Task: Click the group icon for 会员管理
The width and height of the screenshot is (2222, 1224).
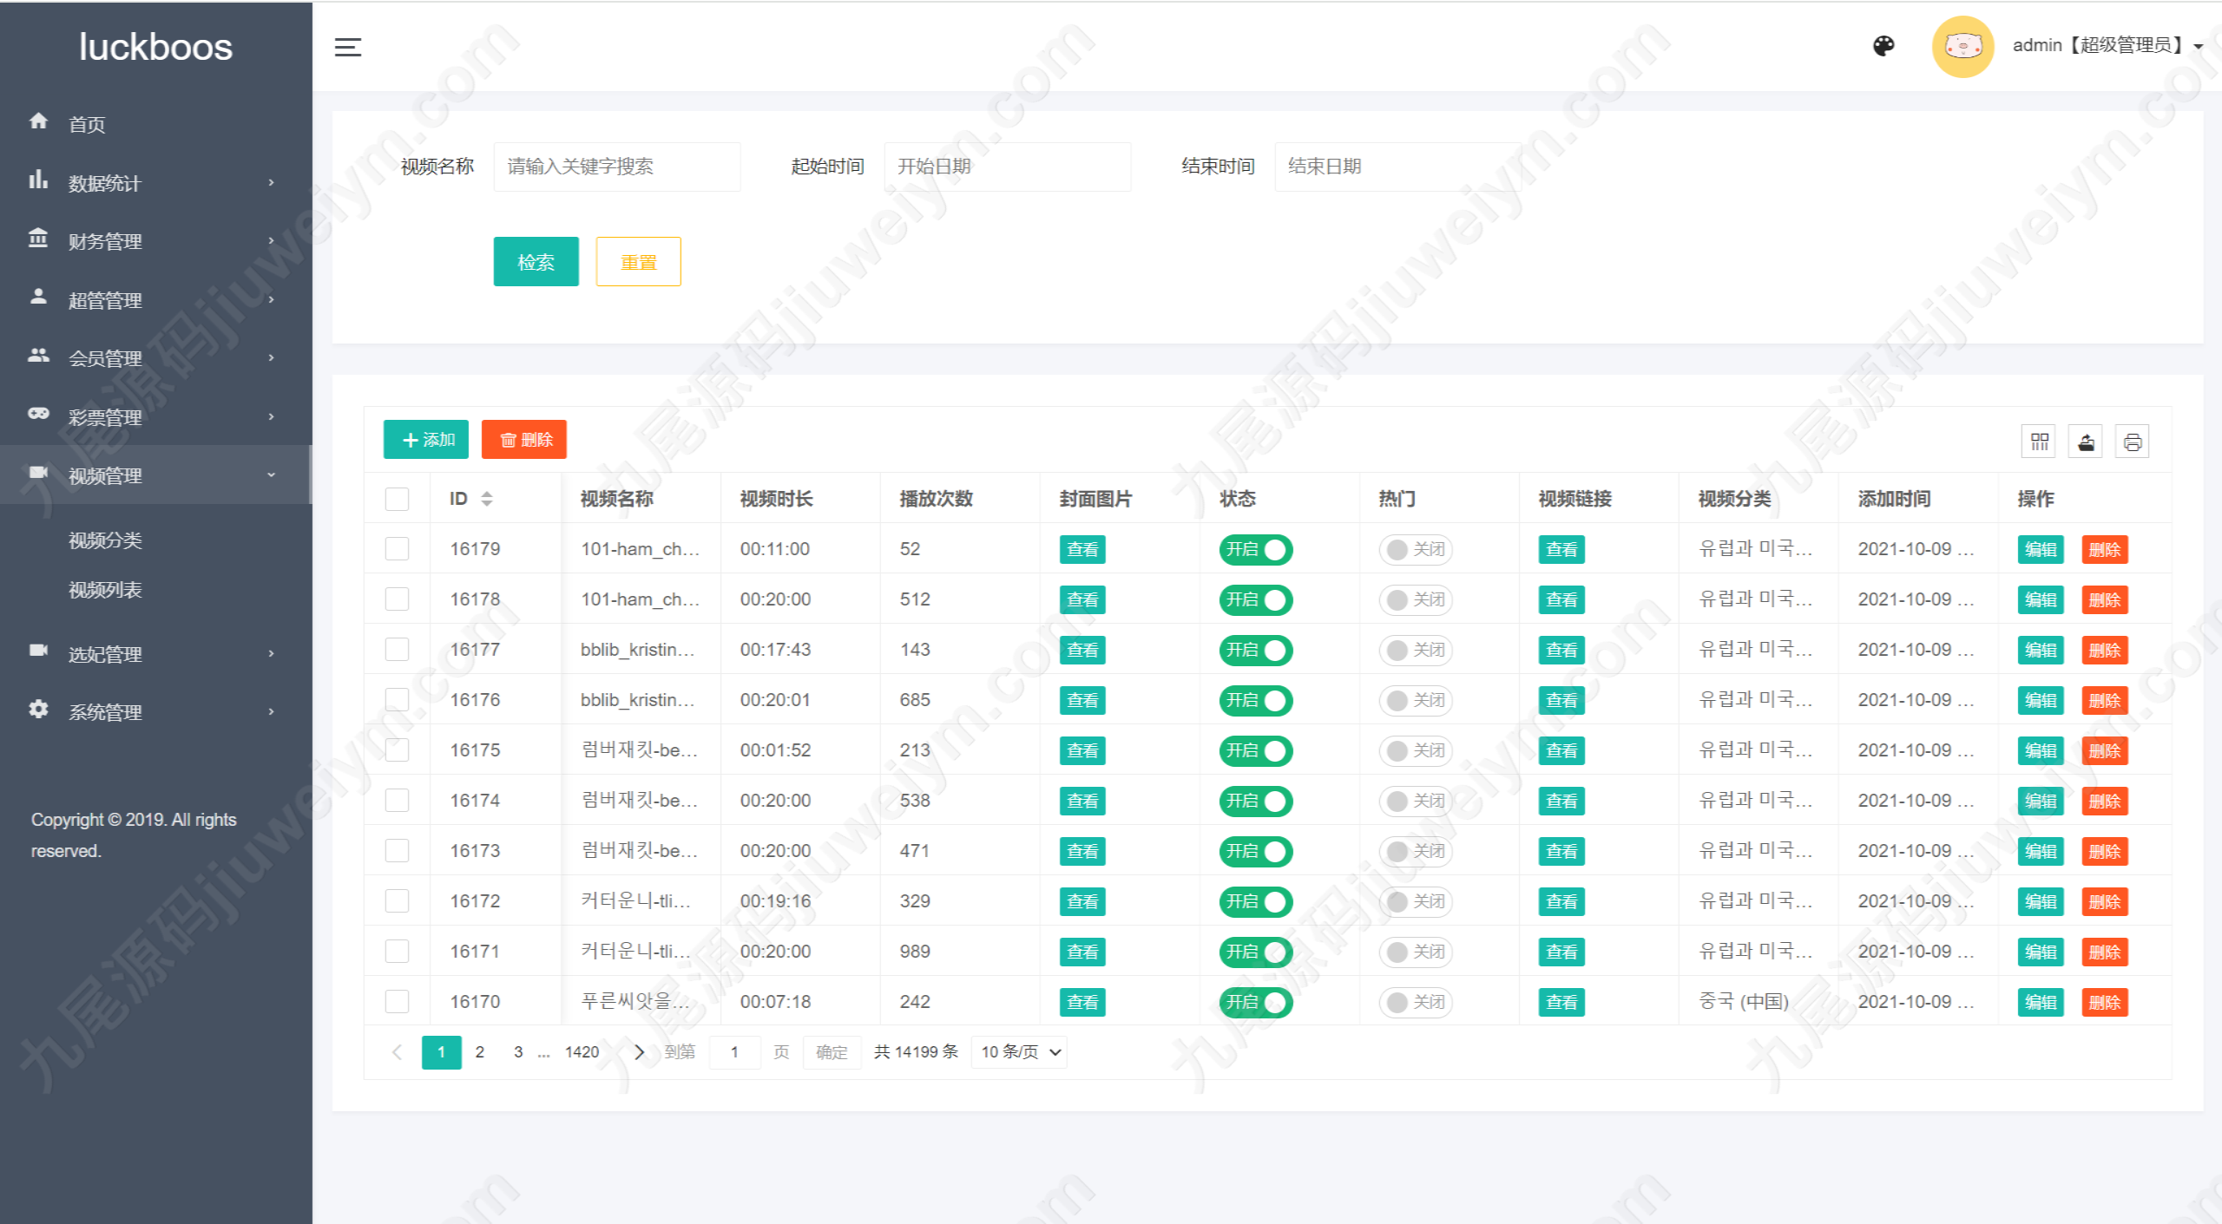Action: click(38, 356)
